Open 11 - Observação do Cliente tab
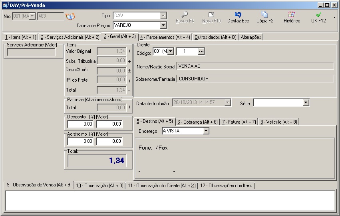Viewport: 340px width, 216px height. click(x=161, y=185)
